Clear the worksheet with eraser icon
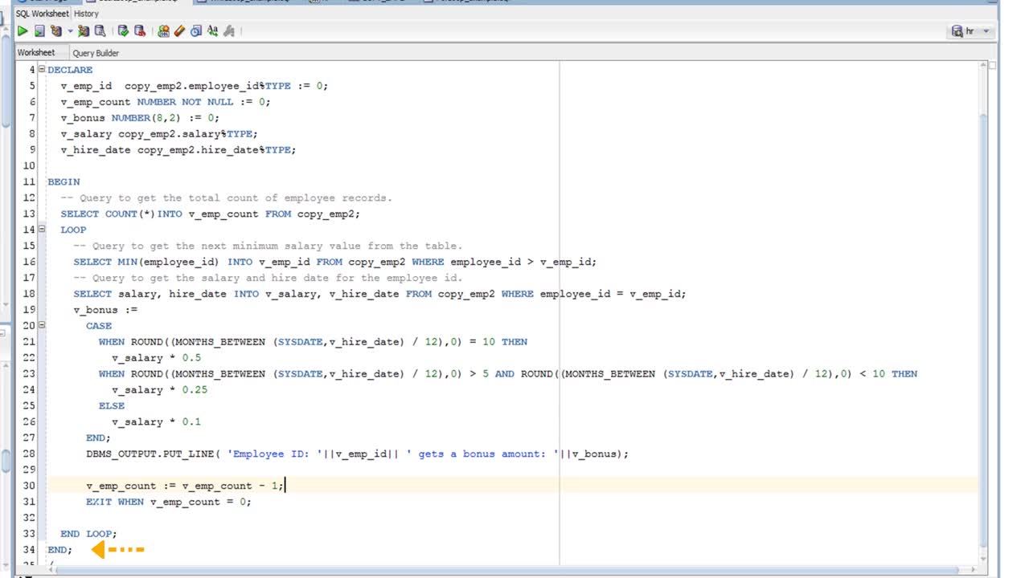Viewport: 1029px width, 578px height. tap(180, 31)
